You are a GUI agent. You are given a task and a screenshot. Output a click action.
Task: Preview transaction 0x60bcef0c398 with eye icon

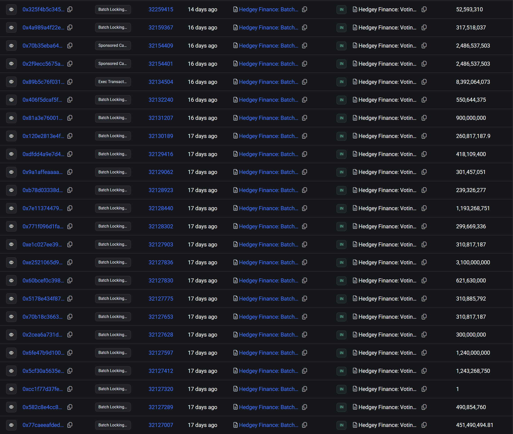(11, 280)
